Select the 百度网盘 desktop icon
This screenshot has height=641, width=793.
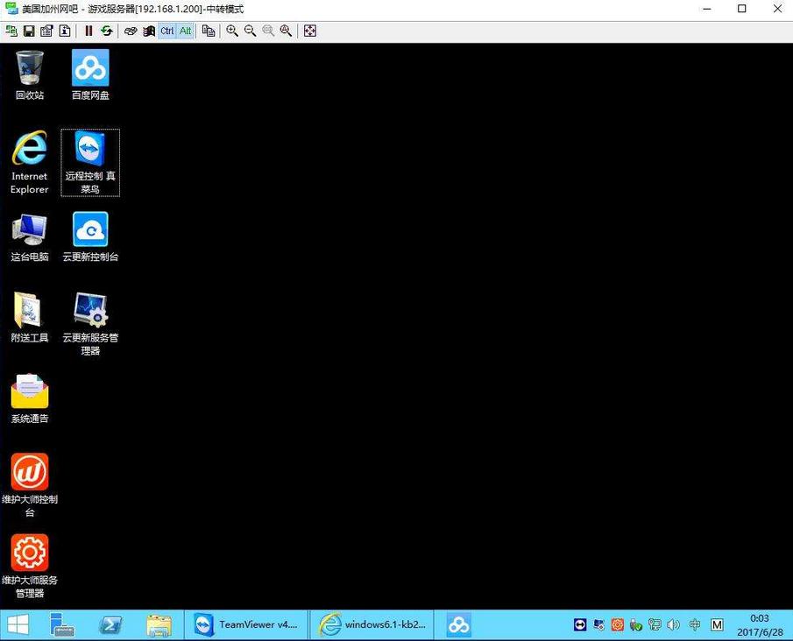[x=90, y=75]
